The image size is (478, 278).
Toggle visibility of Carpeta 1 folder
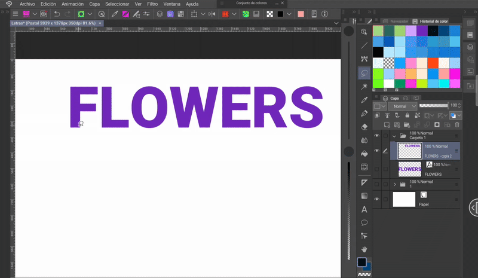(x=376, y=136)
